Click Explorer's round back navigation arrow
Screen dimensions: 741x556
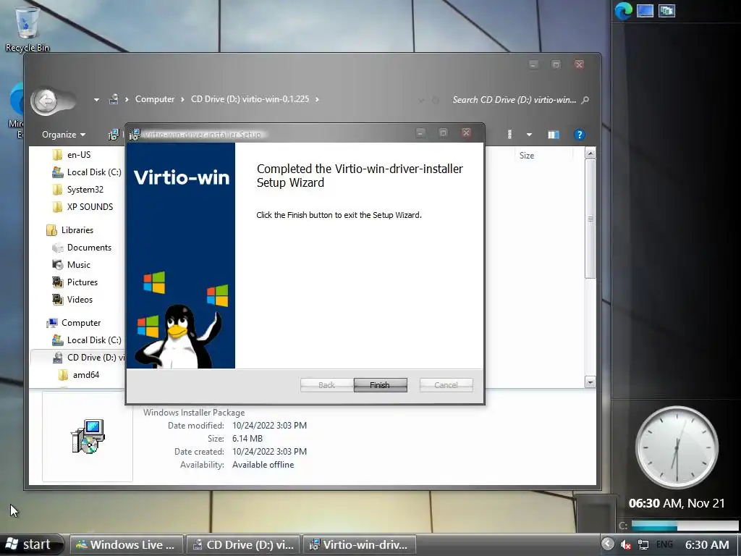point(46,101)
